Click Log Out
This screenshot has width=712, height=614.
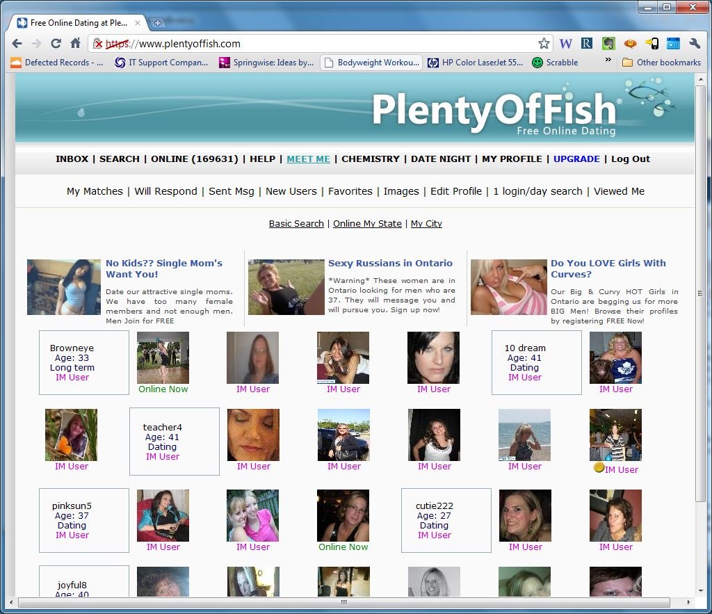coord(630,159)
